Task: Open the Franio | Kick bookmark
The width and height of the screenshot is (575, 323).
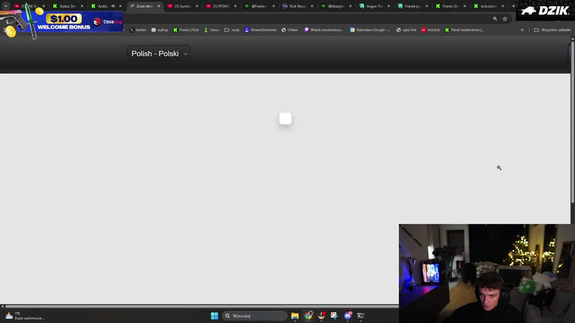Action: pos(186,30)
